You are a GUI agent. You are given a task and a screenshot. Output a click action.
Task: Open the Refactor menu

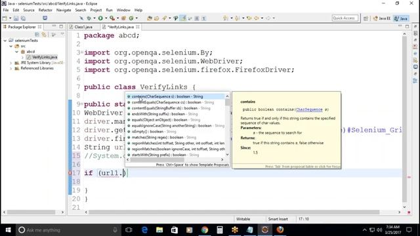(x=45, y=10)
